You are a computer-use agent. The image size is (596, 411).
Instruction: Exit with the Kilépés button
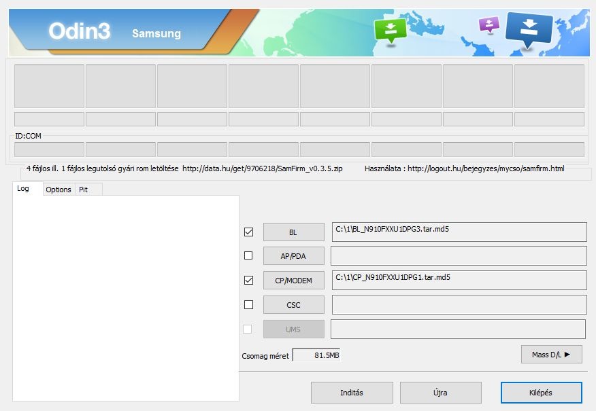(x=541, y=393)
